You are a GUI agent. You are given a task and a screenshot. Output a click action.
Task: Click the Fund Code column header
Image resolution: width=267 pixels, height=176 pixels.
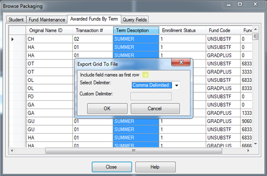tap(223, 30)
